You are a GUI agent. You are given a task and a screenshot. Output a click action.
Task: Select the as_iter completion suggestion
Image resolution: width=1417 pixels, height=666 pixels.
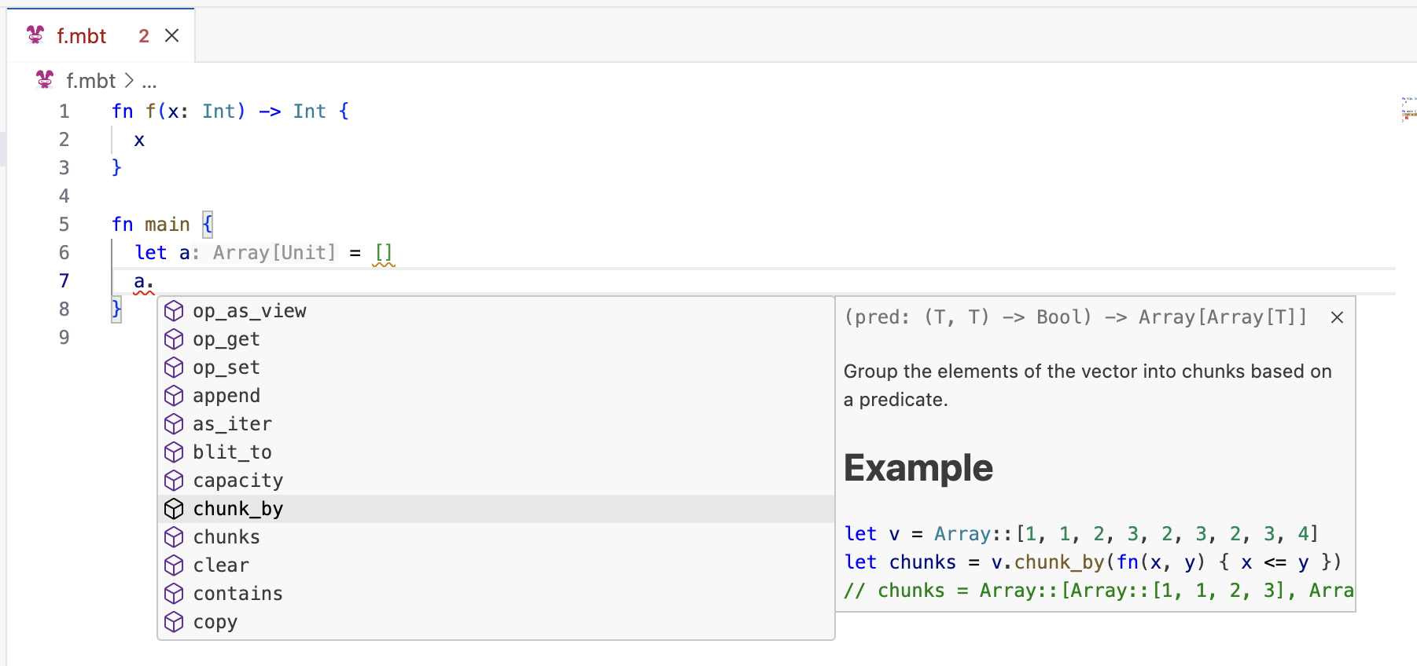click(x=232, y=424)
